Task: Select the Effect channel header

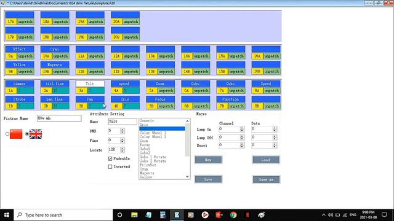Action: click(x=20, y=49)
